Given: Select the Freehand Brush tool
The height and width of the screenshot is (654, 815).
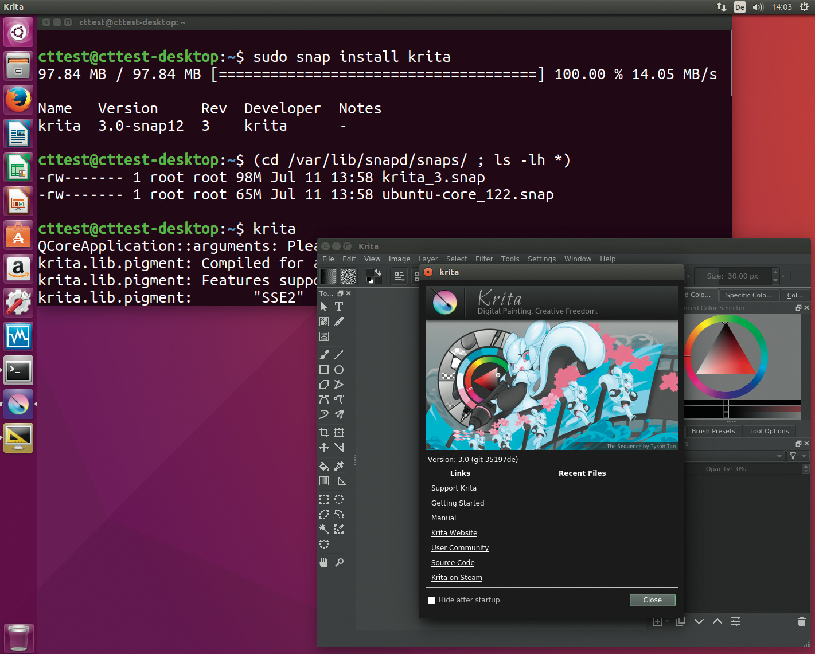Looking at the screenshot, I should [324, 355].
